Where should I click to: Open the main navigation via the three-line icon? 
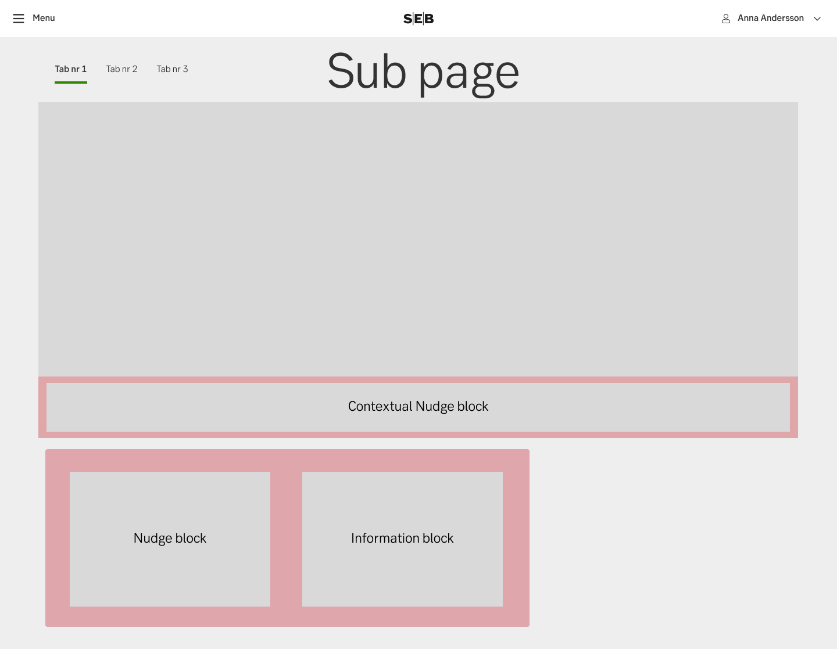19,18
